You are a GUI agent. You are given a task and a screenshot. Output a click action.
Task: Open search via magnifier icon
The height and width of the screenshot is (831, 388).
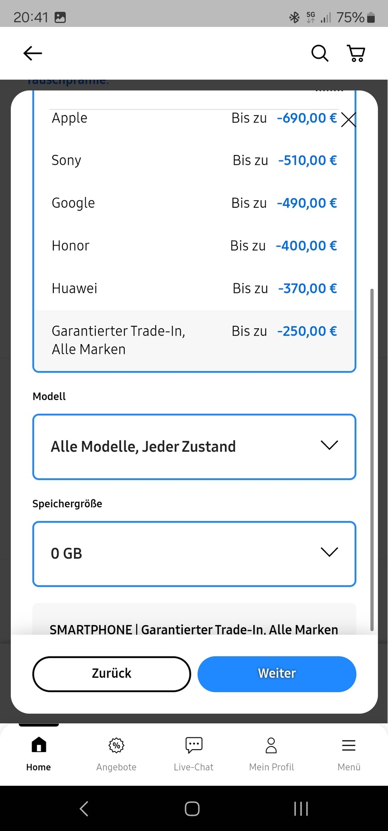coord(320,53)
